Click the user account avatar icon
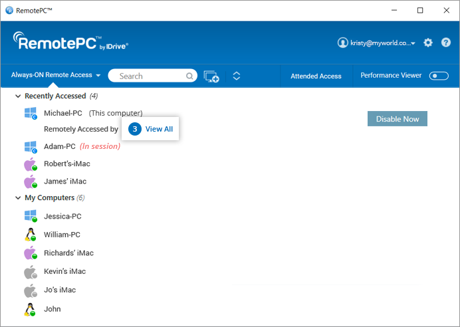The height and width of the screenshot is (327, 460). [342, 43]
